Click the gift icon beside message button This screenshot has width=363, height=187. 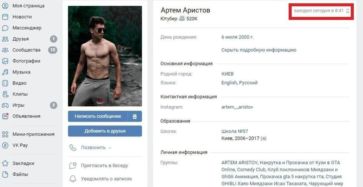click(135, 116)
